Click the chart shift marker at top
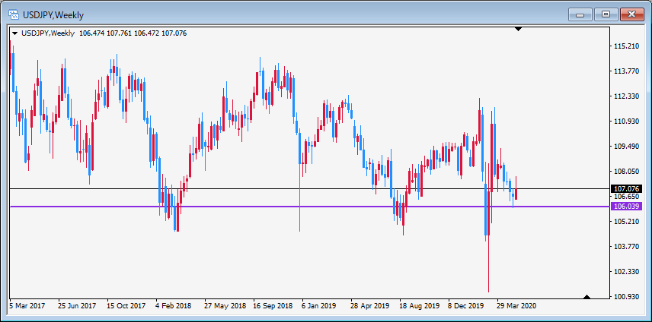 click(x=518, y=29)
